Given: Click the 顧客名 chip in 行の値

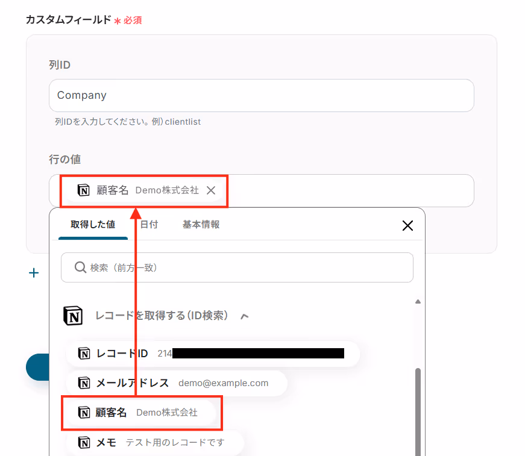Looking at the screenshot, I should (144, 190).
